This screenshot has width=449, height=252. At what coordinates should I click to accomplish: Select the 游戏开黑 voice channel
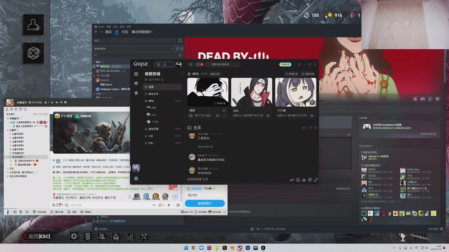(x=162, y=129)
